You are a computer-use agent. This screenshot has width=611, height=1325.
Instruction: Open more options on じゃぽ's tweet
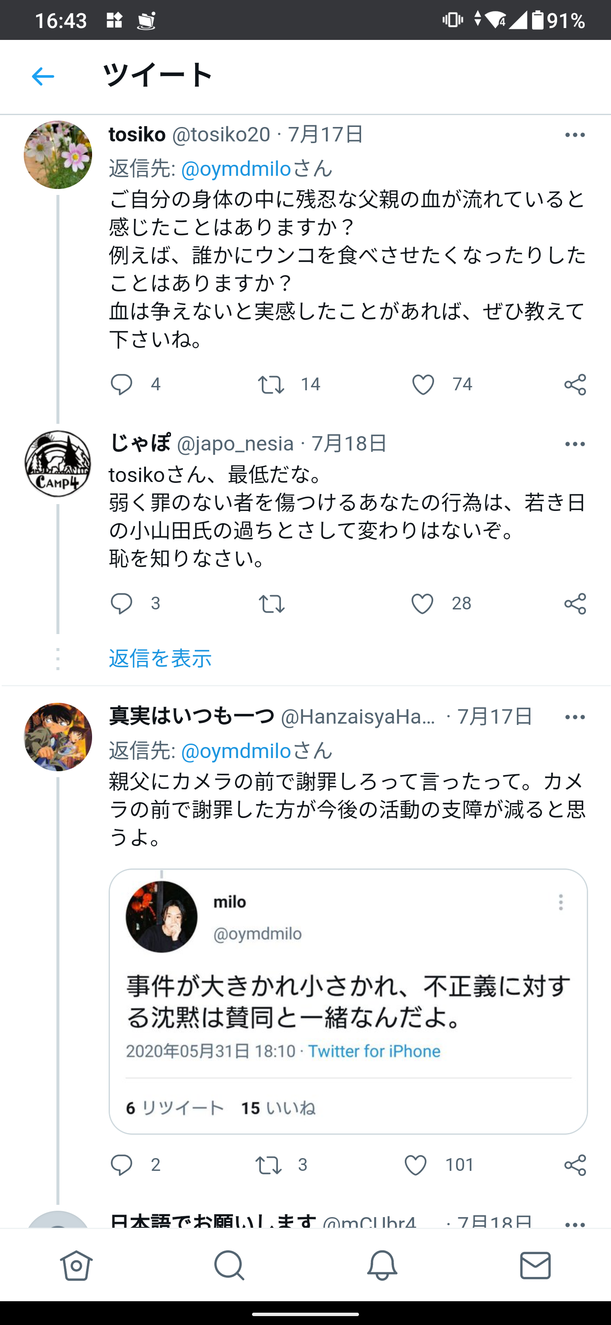(575, 444)
